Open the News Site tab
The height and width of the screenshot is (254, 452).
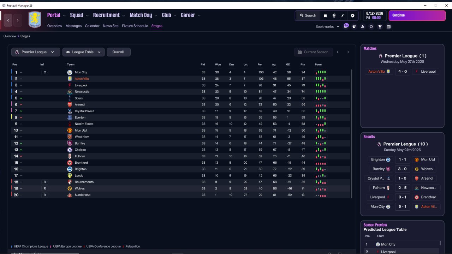(111, 26)
